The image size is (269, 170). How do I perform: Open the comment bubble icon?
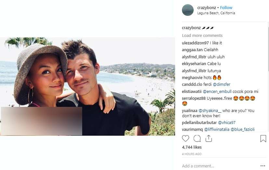coord(197,138)
